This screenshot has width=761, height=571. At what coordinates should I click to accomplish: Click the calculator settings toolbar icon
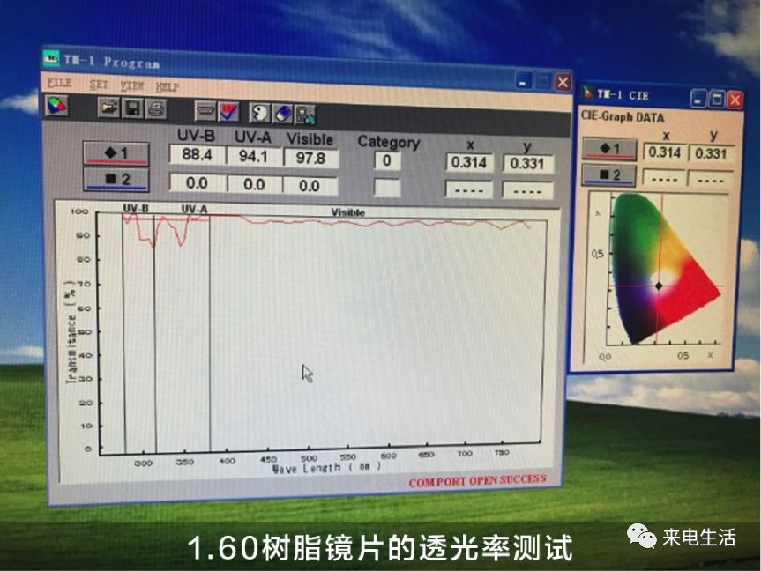coord(306,115)
